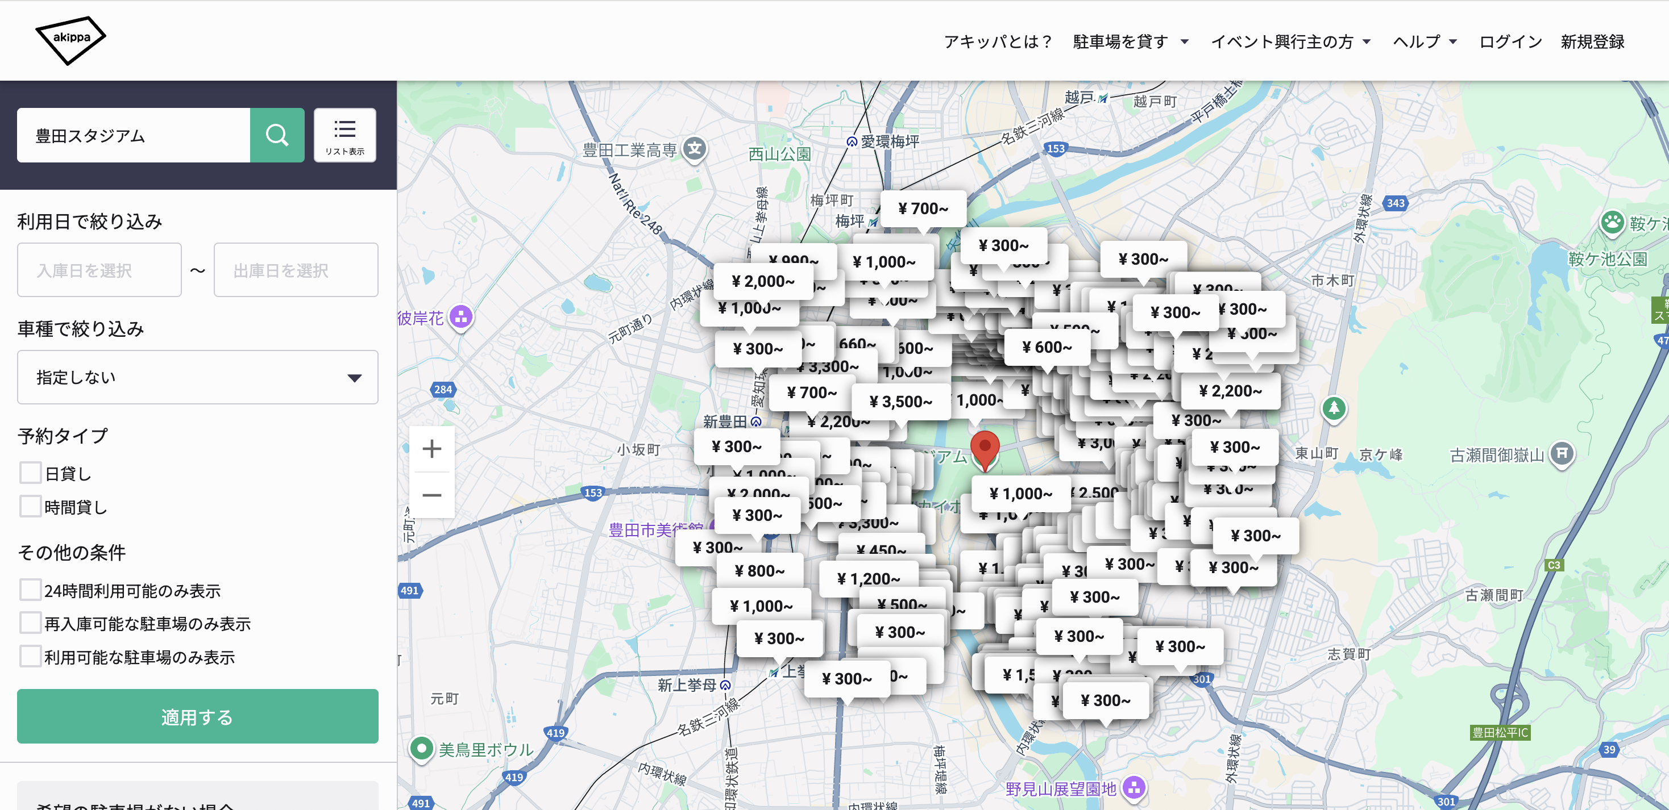Tick 再入庫可能な駐車場のみ表示 checkbox
The height and width of the screenshot is (810, 1669).
pos(31,623)
